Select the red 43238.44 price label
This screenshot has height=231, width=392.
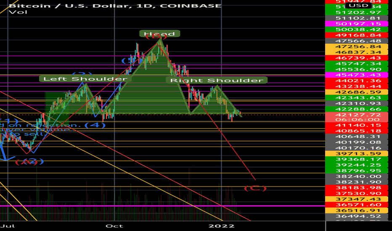(357, 87)
